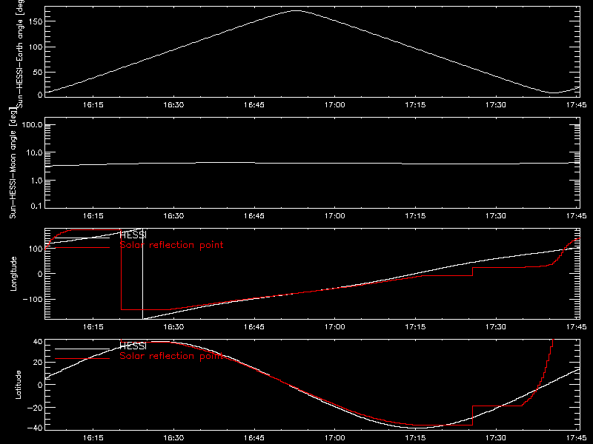Click the 100.0 tick on Moon angle axis
The width and height of the screenshot is (593, 444).
32,125
